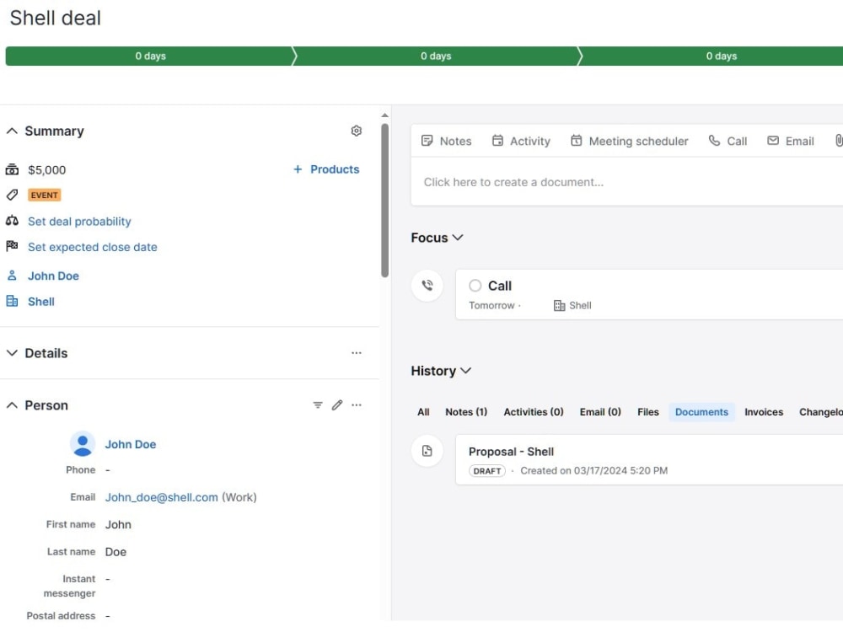Expand the Details section
The height and width of the screenshot is (632, 843).
tap(12, 353)
